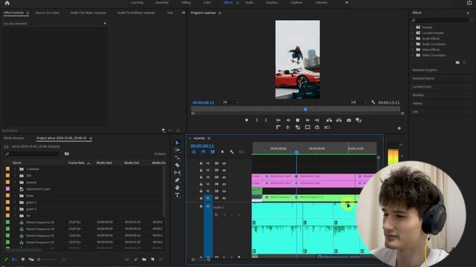
Task: Open Essential Sound panel
Action: pyautogui.click(x=423, y=79)
